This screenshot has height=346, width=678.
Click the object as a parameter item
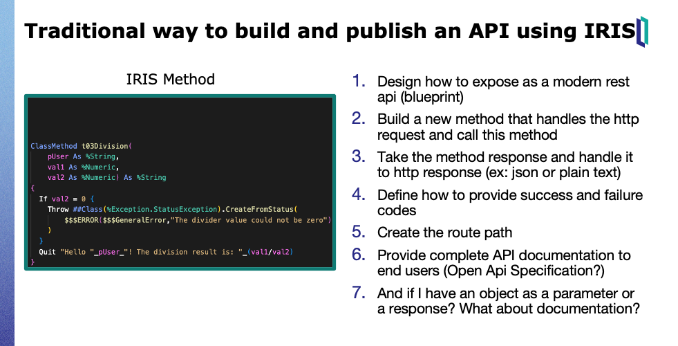508,300
